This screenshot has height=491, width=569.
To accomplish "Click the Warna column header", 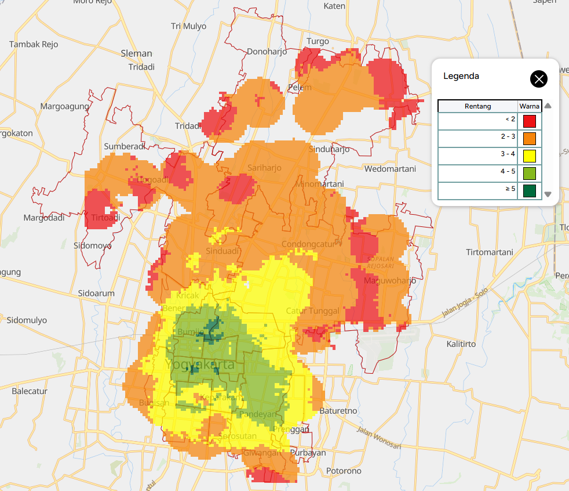I will 530,106.
